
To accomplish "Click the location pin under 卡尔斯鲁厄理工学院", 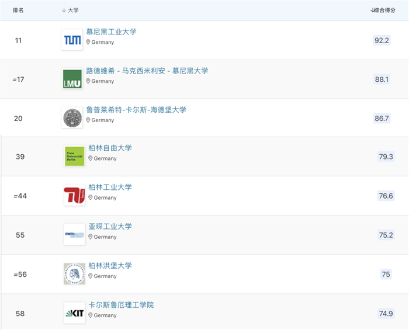I will click(91, 315).
